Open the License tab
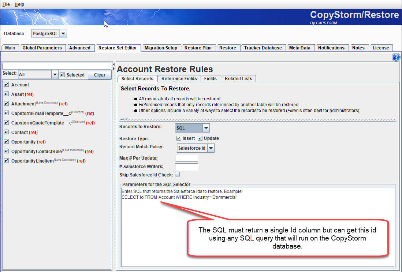 tap(381, 48)
